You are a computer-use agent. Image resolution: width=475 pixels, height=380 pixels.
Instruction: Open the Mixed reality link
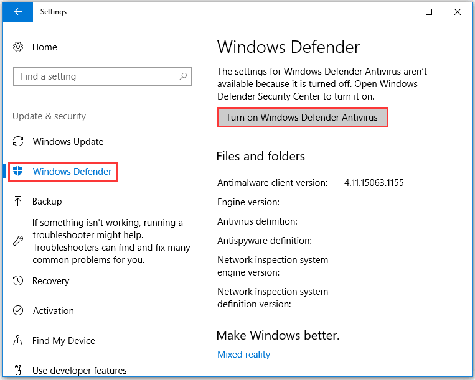243,355
